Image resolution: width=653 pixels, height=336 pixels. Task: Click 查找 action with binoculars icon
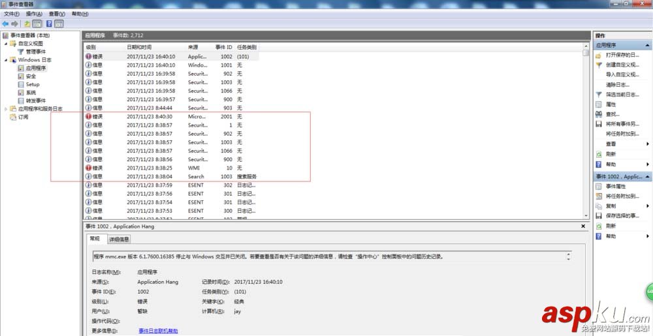click(x=613, y=114)
